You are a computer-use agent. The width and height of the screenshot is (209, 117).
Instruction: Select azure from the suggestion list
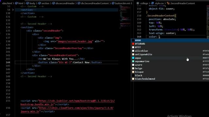(170, 65)
